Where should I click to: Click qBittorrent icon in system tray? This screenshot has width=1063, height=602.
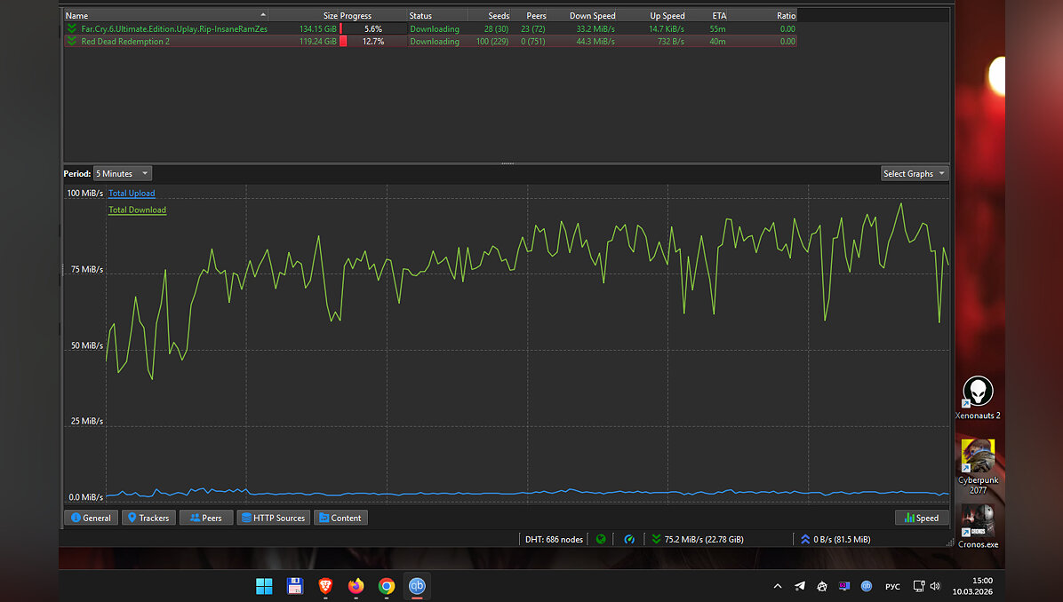[x=867, y=586]
